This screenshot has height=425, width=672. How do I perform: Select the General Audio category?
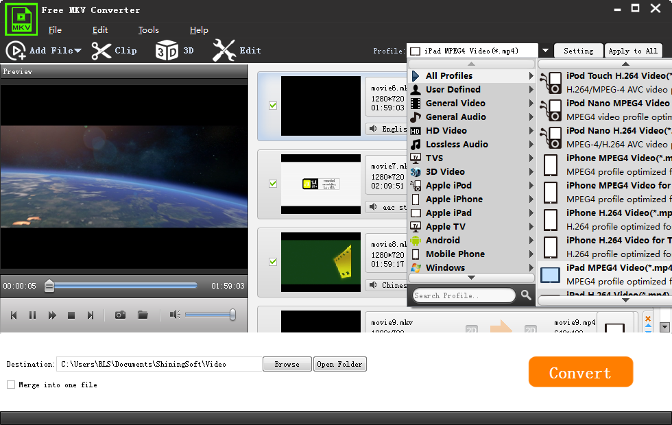click(472, 117)
